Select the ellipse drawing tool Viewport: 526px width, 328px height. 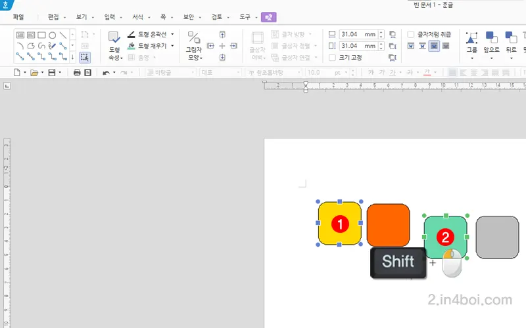pos(53,35)
